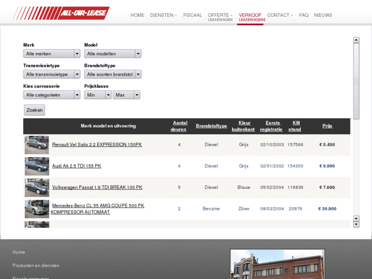Open the Merk dropdown (Alle merken)
Viewport: 372px width, 279px height.
point(52,54)
